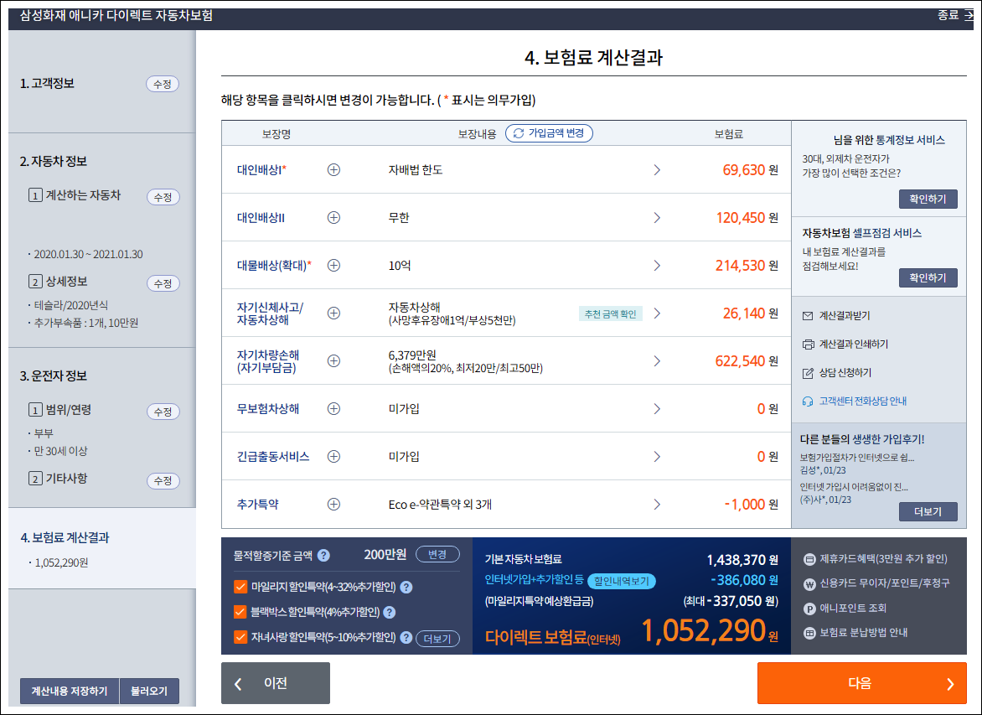Click the printer icon for 계산결과 인쇄하기
This screenshot has height=715, width=982.
coord(808,344)
